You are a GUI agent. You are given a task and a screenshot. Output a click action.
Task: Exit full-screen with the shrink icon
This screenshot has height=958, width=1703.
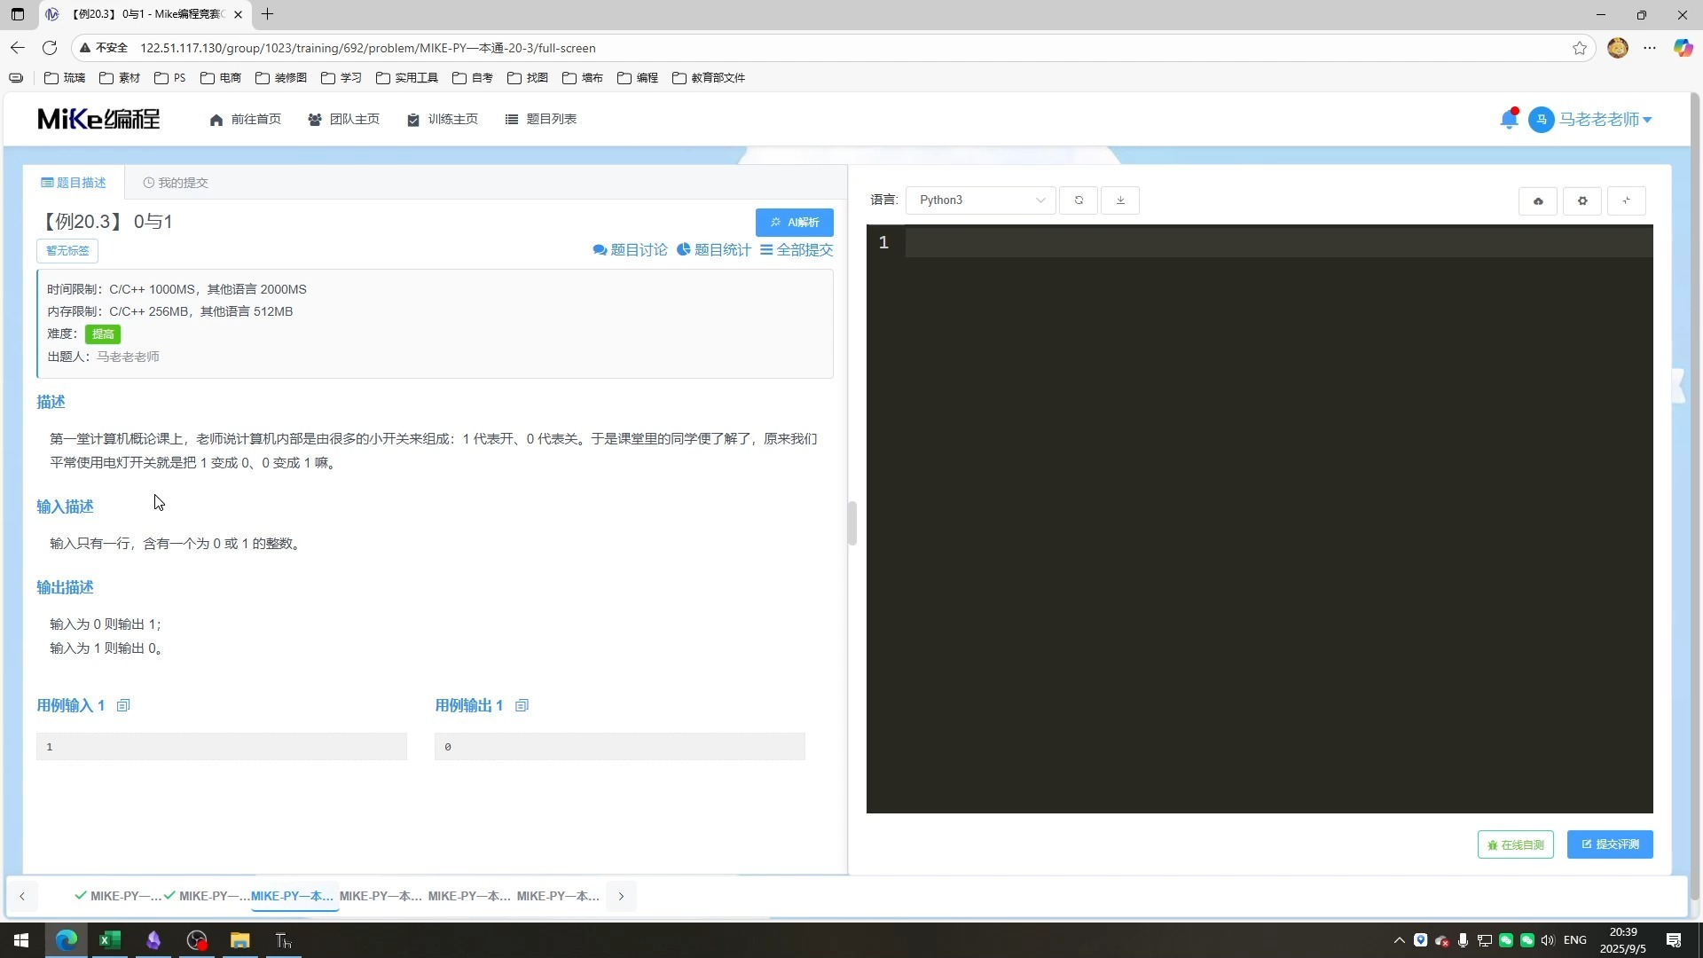[x=1626, y=201]
